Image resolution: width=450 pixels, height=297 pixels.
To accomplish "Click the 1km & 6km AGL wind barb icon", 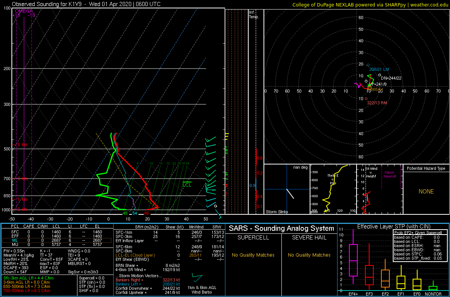I will [x=197, y=278].
